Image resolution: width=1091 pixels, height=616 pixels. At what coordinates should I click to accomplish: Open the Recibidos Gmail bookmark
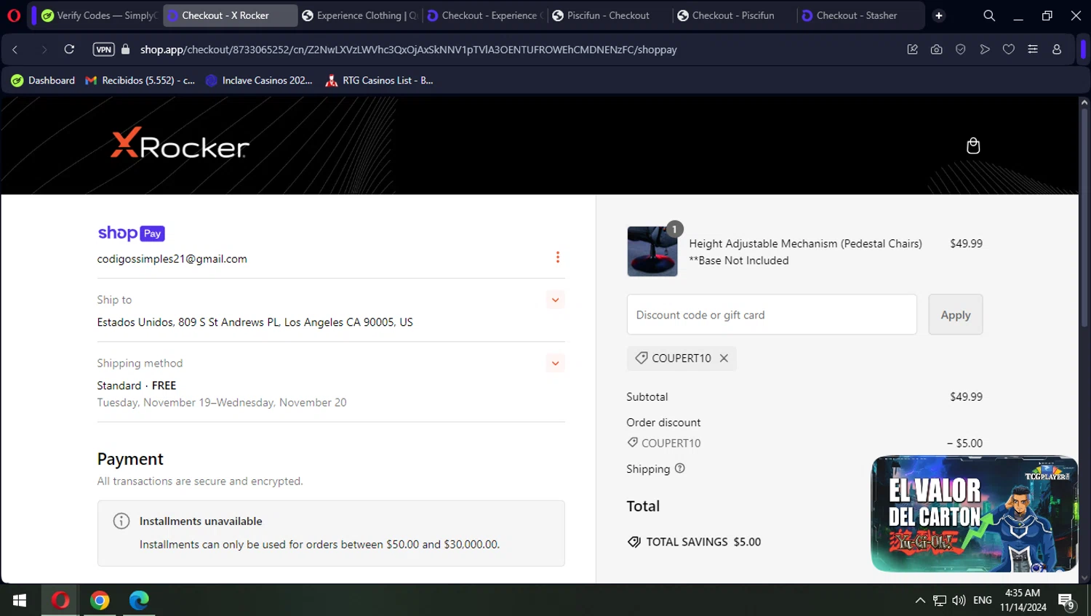(x=140, y=81)
